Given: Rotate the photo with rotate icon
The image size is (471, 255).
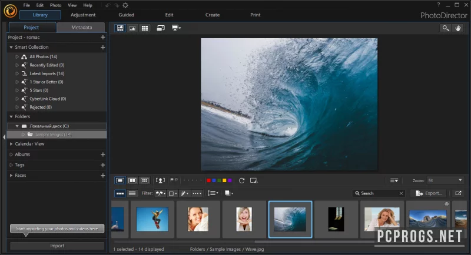Looking at the screenshot, I should point(241,180).
